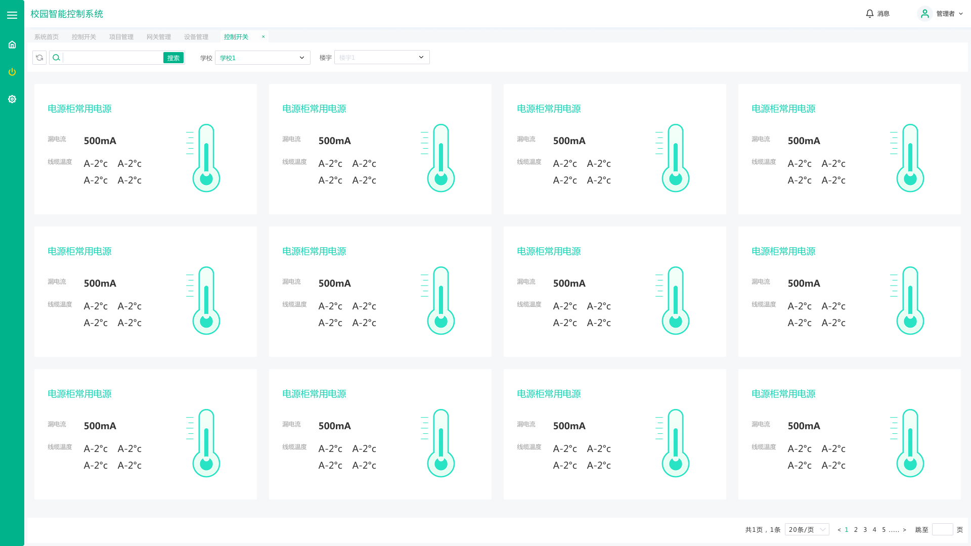The image size is (971, 546).
Task: Switch to 设备管理 tab
Action: (196, 37)
